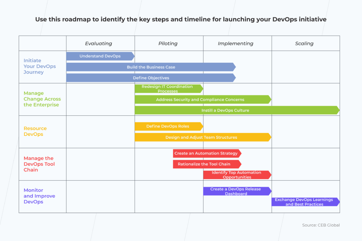Image resolution: width=362 pixels, height=241 pixels.
Task: Click Redesign IT Coordination Processes bar
Action: click(x=169, y=89)
